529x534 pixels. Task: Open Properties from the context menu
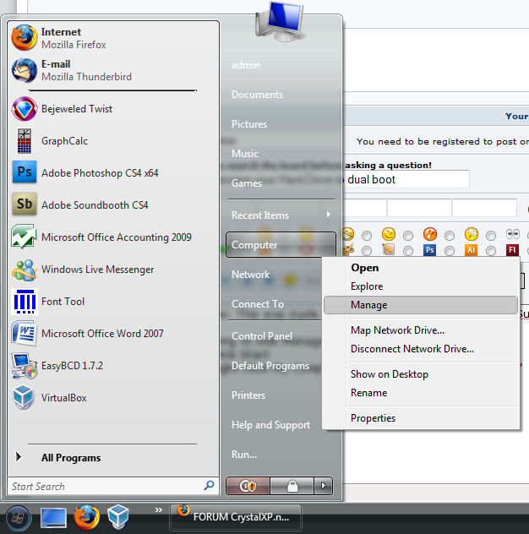pyautogui.click(x=421, y=418)
